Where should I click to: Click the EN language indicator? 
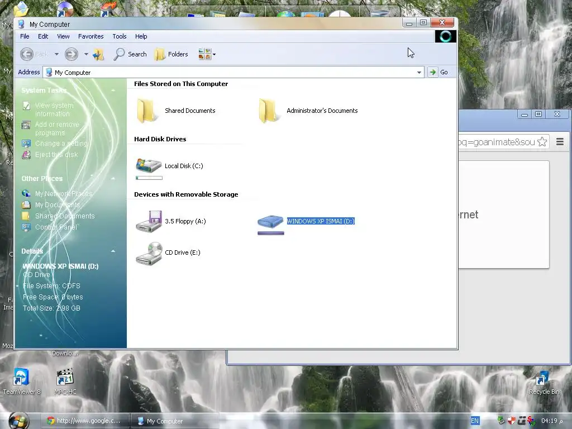(x=475, y=421)
